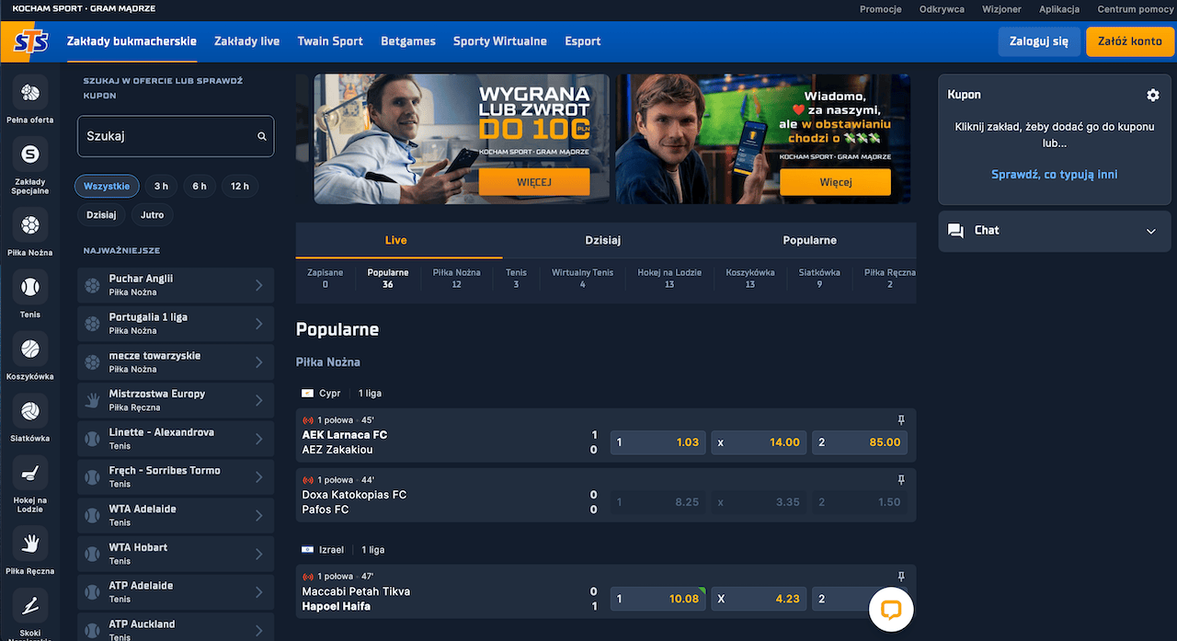Open Twain Sport in navigation
Image resolution: width=1177 pixels, height=641 pixels.
point(330,41)
